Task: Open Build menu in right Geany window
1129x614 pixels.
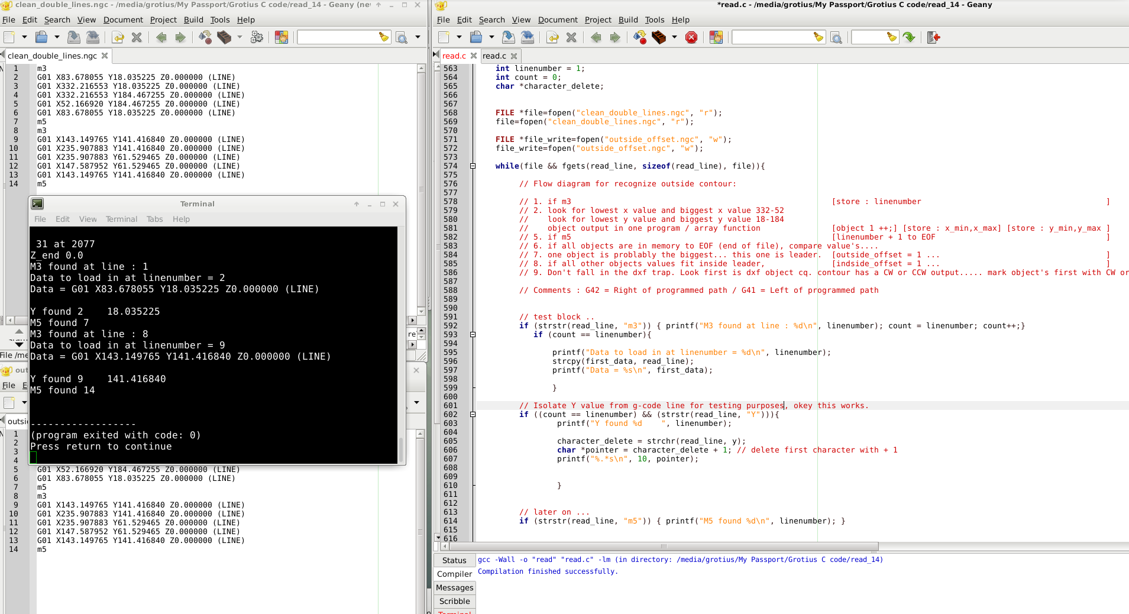Action: click(x=628, y=20)
